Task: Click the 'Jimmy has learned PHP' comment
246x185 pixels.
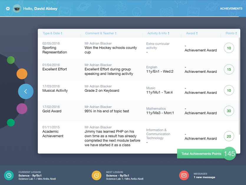Action: (112, 138)
